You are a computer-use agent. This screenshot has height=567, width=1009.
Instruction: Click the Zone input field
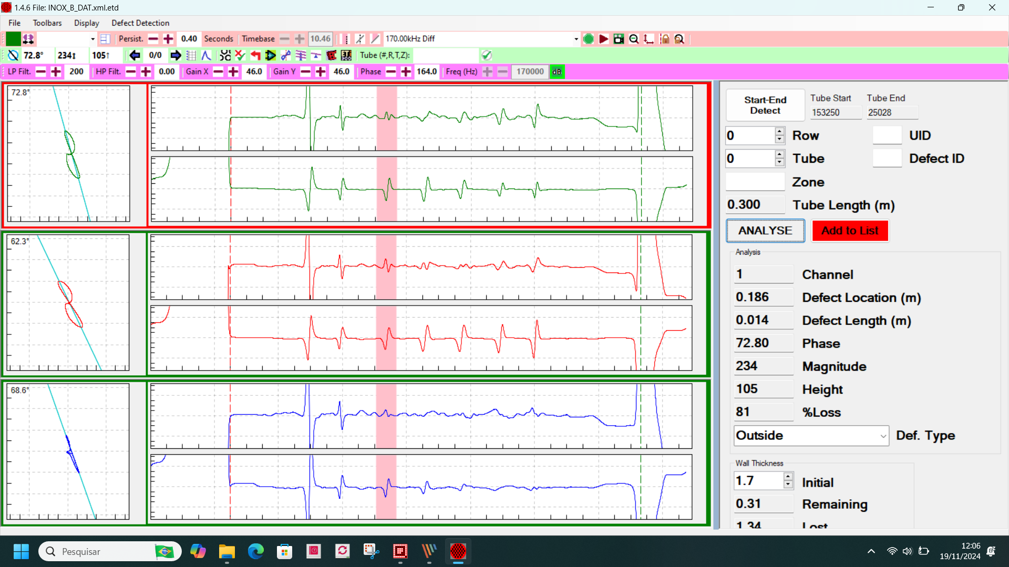tap(755, 182)
